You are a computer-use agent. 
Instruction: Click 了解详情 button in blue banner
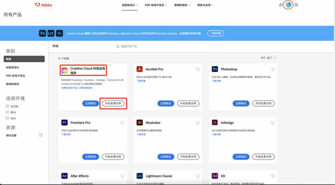(x=216, y=33)
